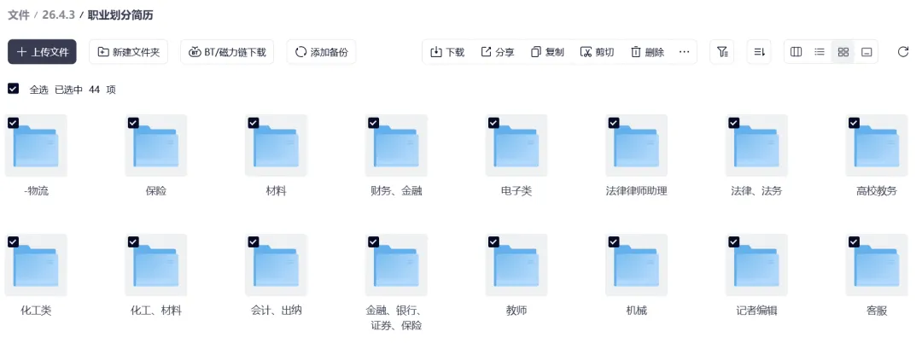Open the filter options icon

tap(722, 52)
